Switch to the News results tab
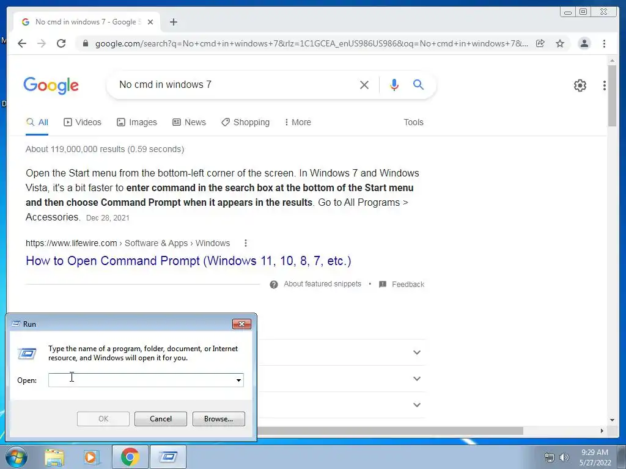Viewport: 626px width, 469px height. pyautogui.click(x=189, y=122)
